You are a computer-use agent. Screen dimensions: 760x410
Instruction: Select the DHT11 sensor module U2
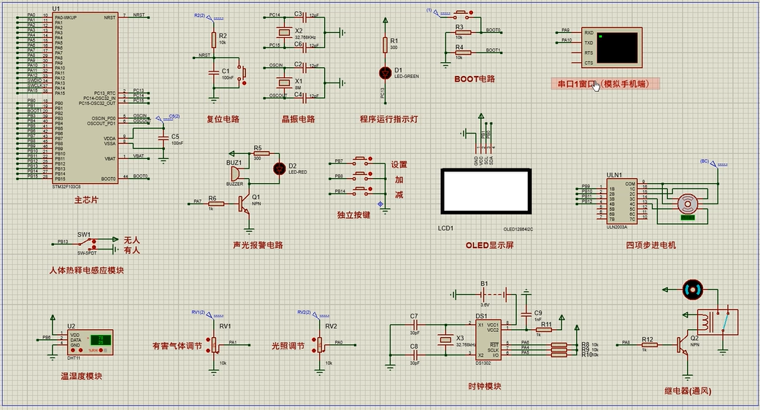[x=91, y=342]
